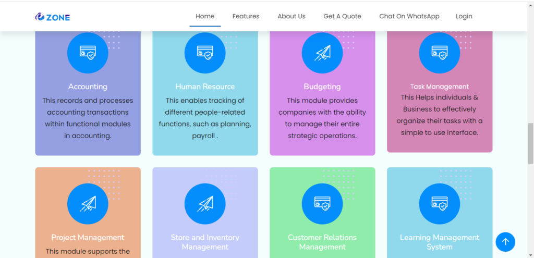This screenshot has height=258, width=534.
Task: Click the Project Management paper plane icon
Action: pyautogui.click(x=88, y=204)
